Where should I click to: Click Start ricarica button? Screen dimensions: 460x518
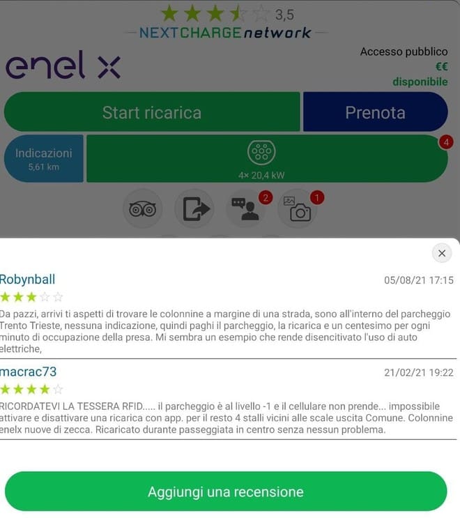(x=152, y=112)
